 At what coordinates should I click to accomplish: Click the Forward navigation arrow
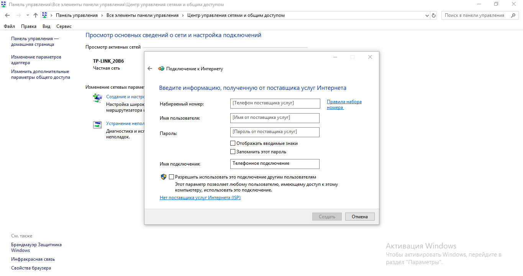click(x=18, y=15)
